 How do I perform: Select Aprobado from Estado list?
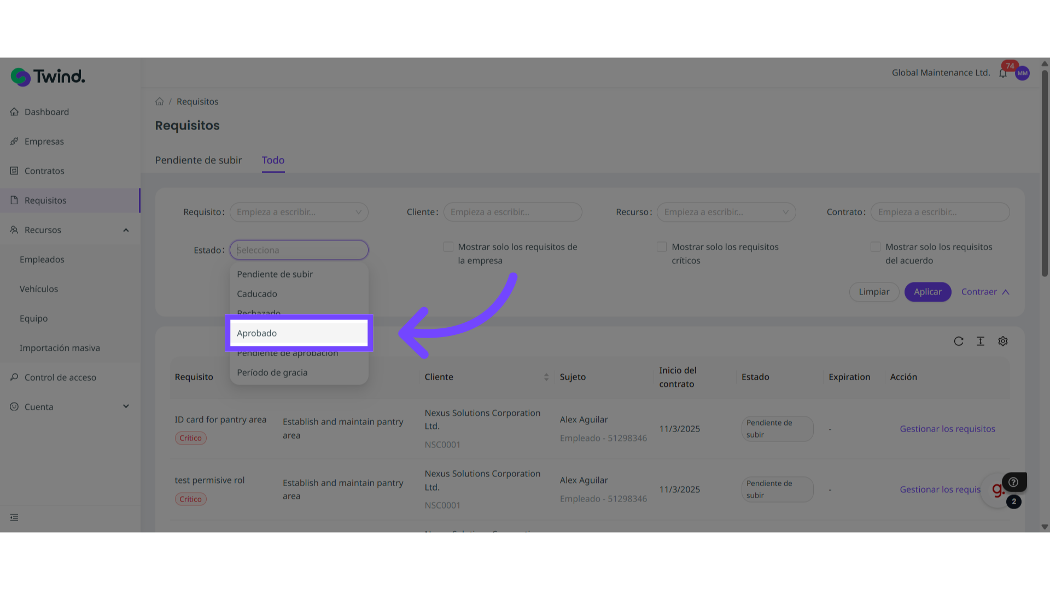tap(299, 333)
